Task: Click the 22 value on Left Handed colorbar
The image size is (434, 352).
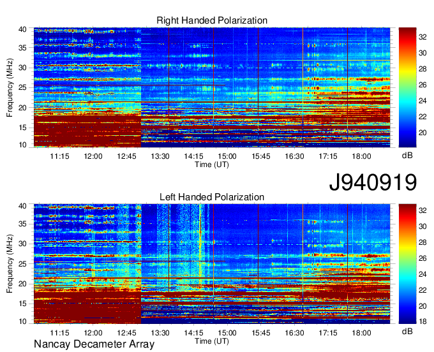Action: click(423, 290)
